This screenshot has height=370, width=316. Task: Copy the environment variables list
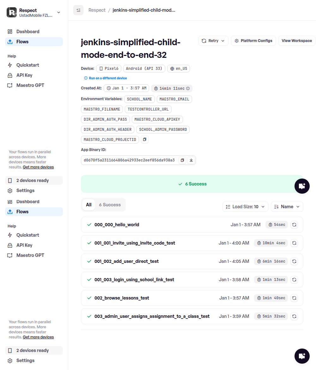(144, 139)
